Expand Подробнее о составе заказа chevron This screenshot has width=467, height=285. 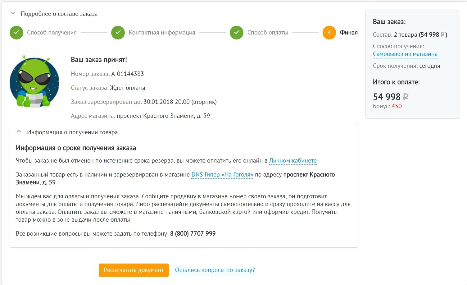(x=13, y=14)
